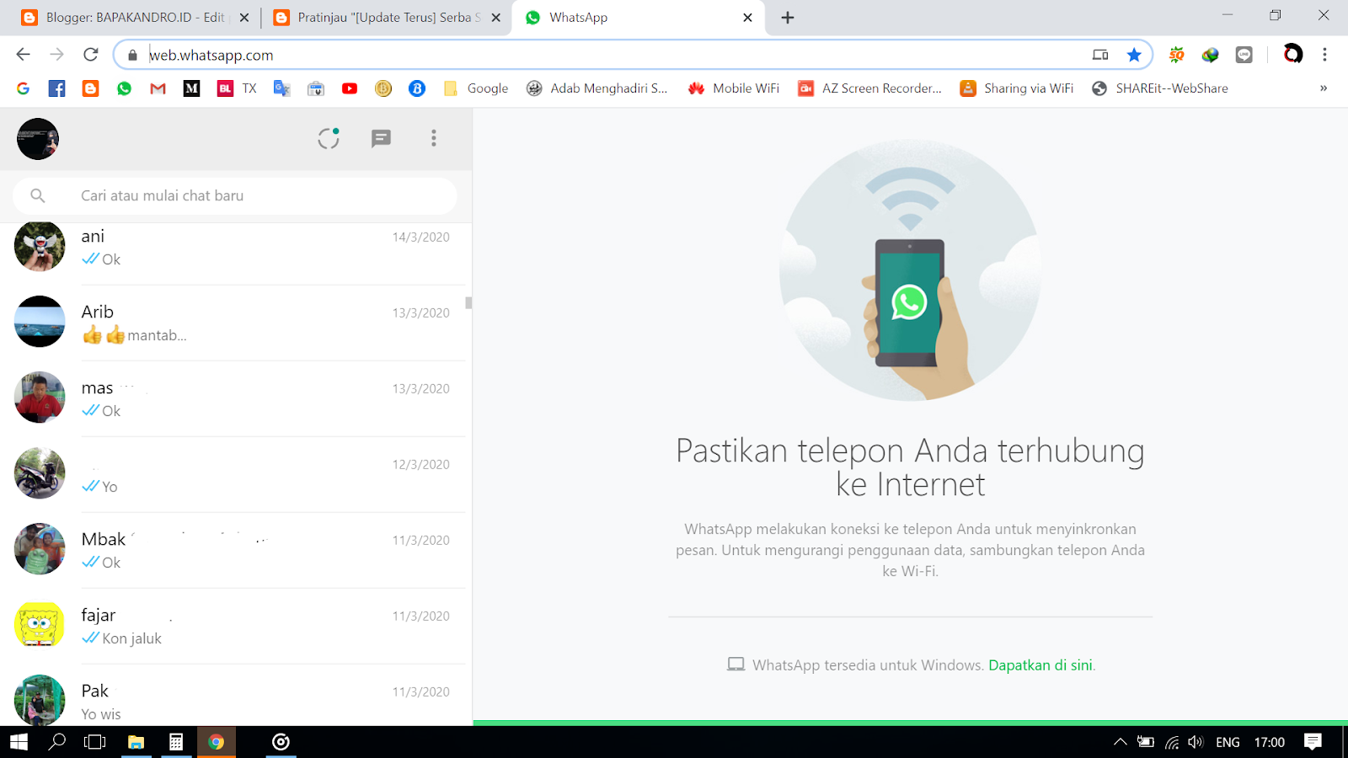Open WhatsApp bookmark icon
This screenshot has height=758, width=1348.
point(124,88)
